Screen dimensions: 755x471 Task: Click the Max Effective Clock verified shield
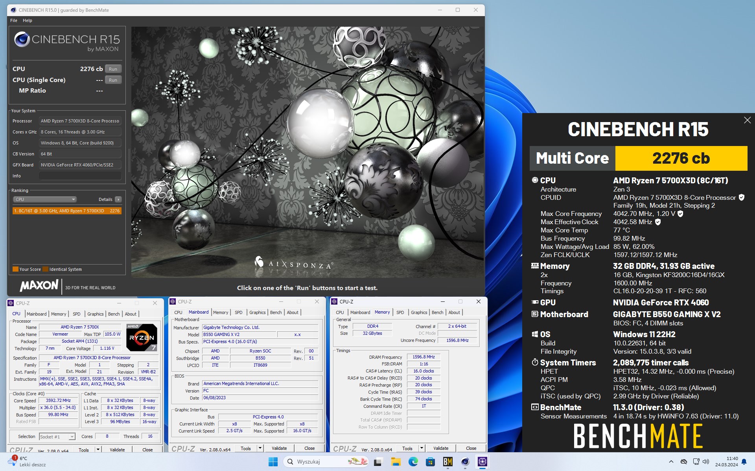coord(658,222)
